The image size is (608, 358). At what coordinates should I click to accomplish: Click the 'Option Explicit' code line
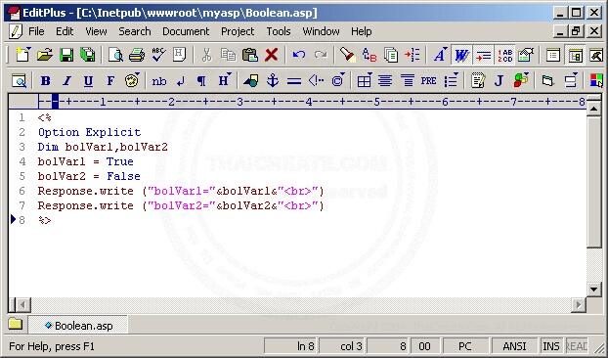tap(89, 132)
